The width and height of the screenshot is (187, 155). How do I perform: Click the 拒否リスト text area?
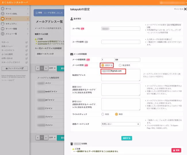coord(121,89)
